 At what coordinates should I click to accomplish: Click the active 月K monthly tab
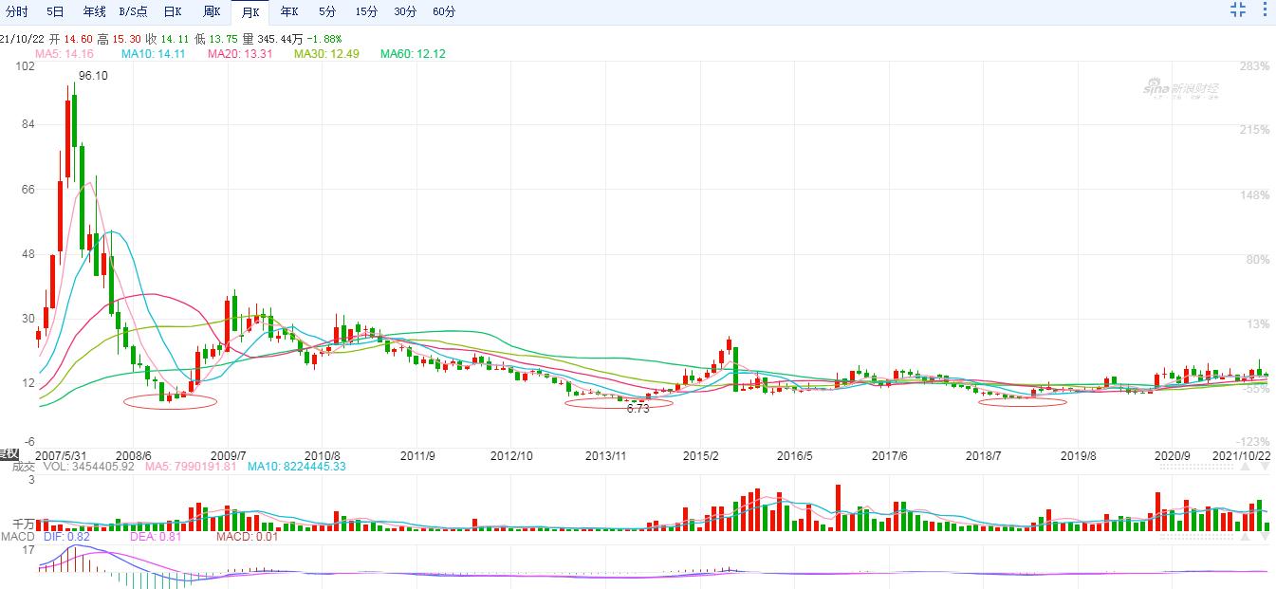pyautogui.click(x=250, y=12)
